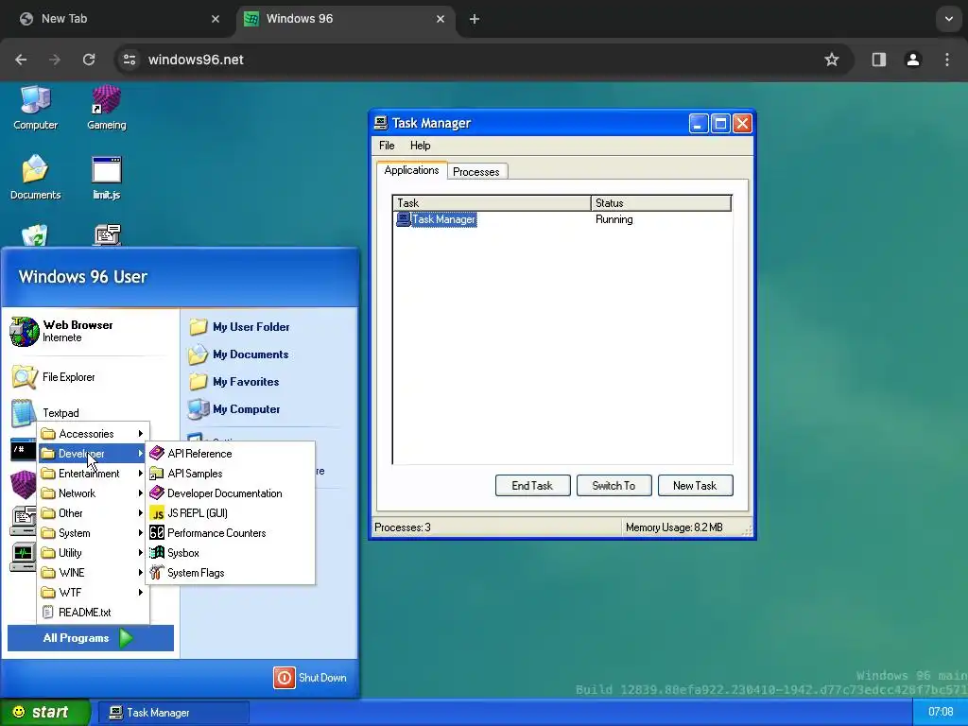
Task: Click All Programs button
Action: [x=90, y=638]
